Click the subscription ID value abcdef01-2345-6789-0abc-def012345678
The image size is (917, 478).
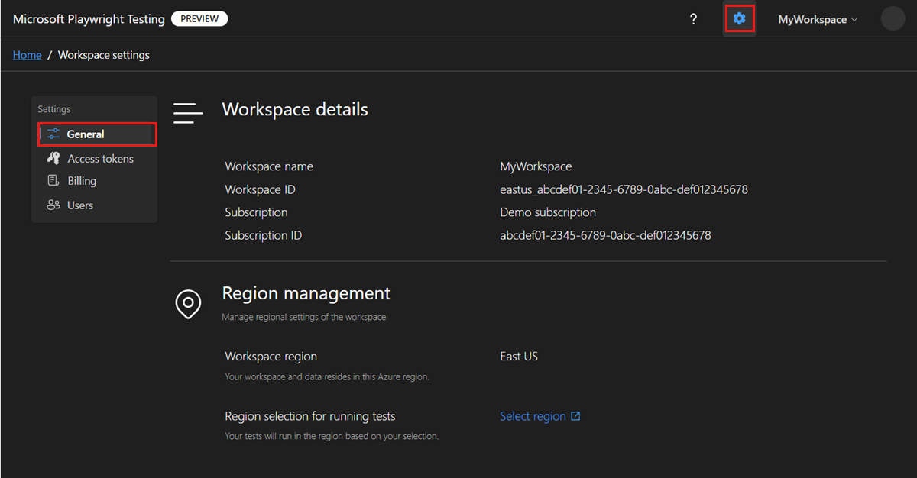click(x=605, y=235)
